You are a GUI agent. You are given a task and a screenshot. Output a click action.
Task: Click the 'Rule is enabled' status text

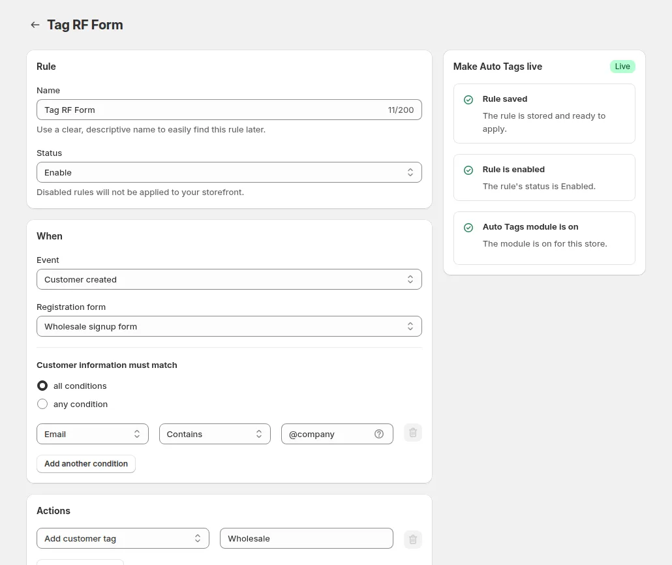click(x=513, y=170)
